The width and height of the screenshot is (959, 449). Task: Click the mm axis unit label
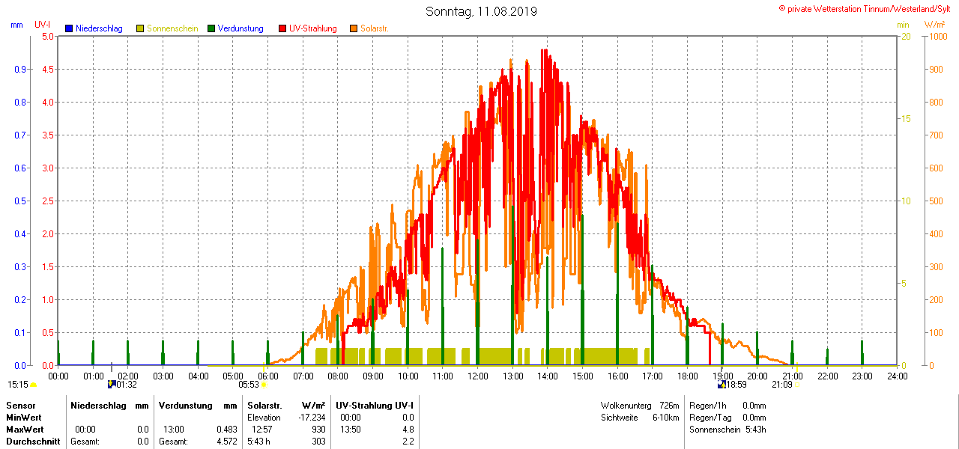click(x=16, y=25)
